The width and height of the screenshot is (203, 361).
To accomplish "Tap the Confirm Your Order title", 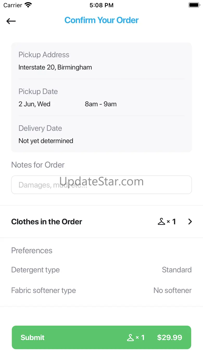I will (x=102, y=20).
